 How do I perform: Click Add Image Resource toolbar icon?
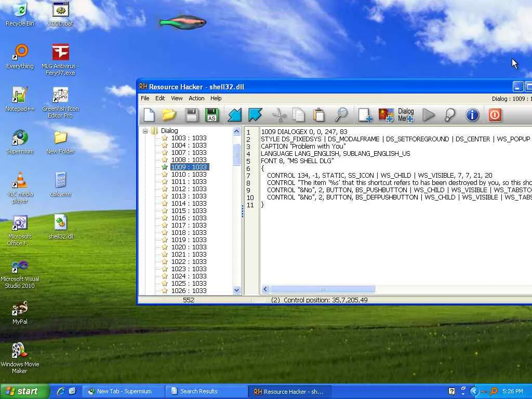pos(386,115)
